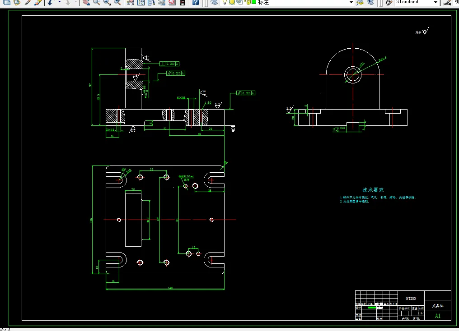Toggle the layer on/off lightbulb
Image resolution: width=459 pixels, height=331 pixels.
click(x=225, y=2)
